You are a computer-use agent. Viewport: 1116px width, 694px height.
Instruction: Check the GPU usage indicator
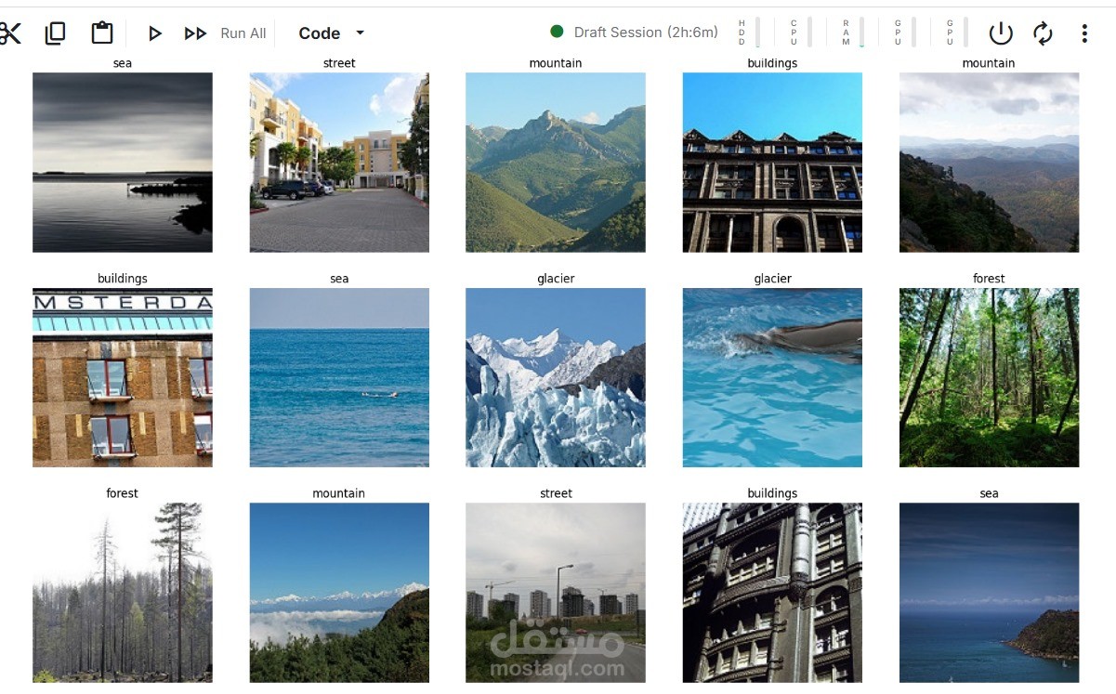pyautogui.click(x=906, y=32)
